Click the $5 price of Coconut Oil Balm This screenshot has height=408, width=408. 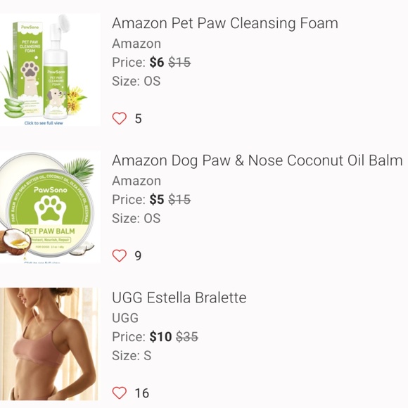click(157, 200)
